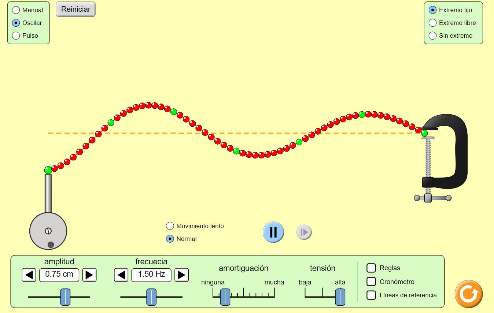Select the Manual mode radio button
This screenshot has height=313, width=494.
pos(16,10)
